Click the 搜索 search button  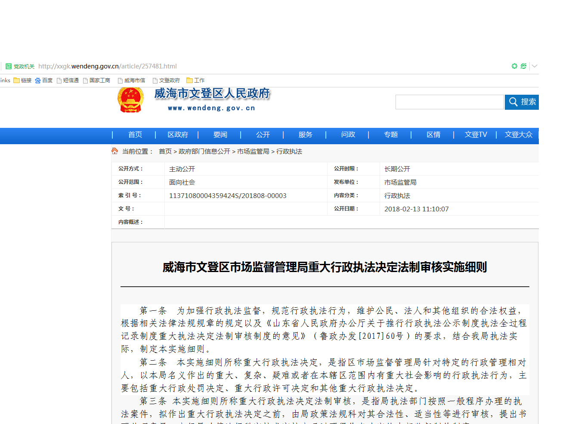point(522,102)
